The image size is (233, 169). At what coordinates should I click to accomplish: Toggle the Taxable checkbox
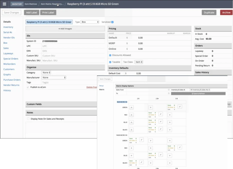[110, 62]
